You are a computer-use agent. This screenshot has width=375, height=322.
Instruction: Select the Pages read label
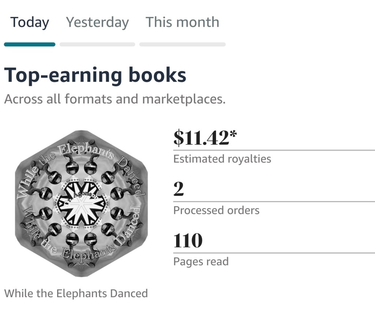[x=201, y=261]
